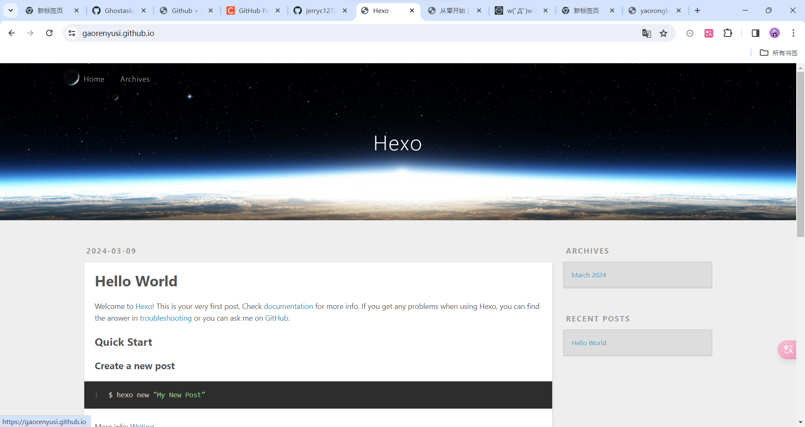This screenshot has height=427, width=805.
Task: Open the tab search dropdown arrow
Action: [10, 10]
